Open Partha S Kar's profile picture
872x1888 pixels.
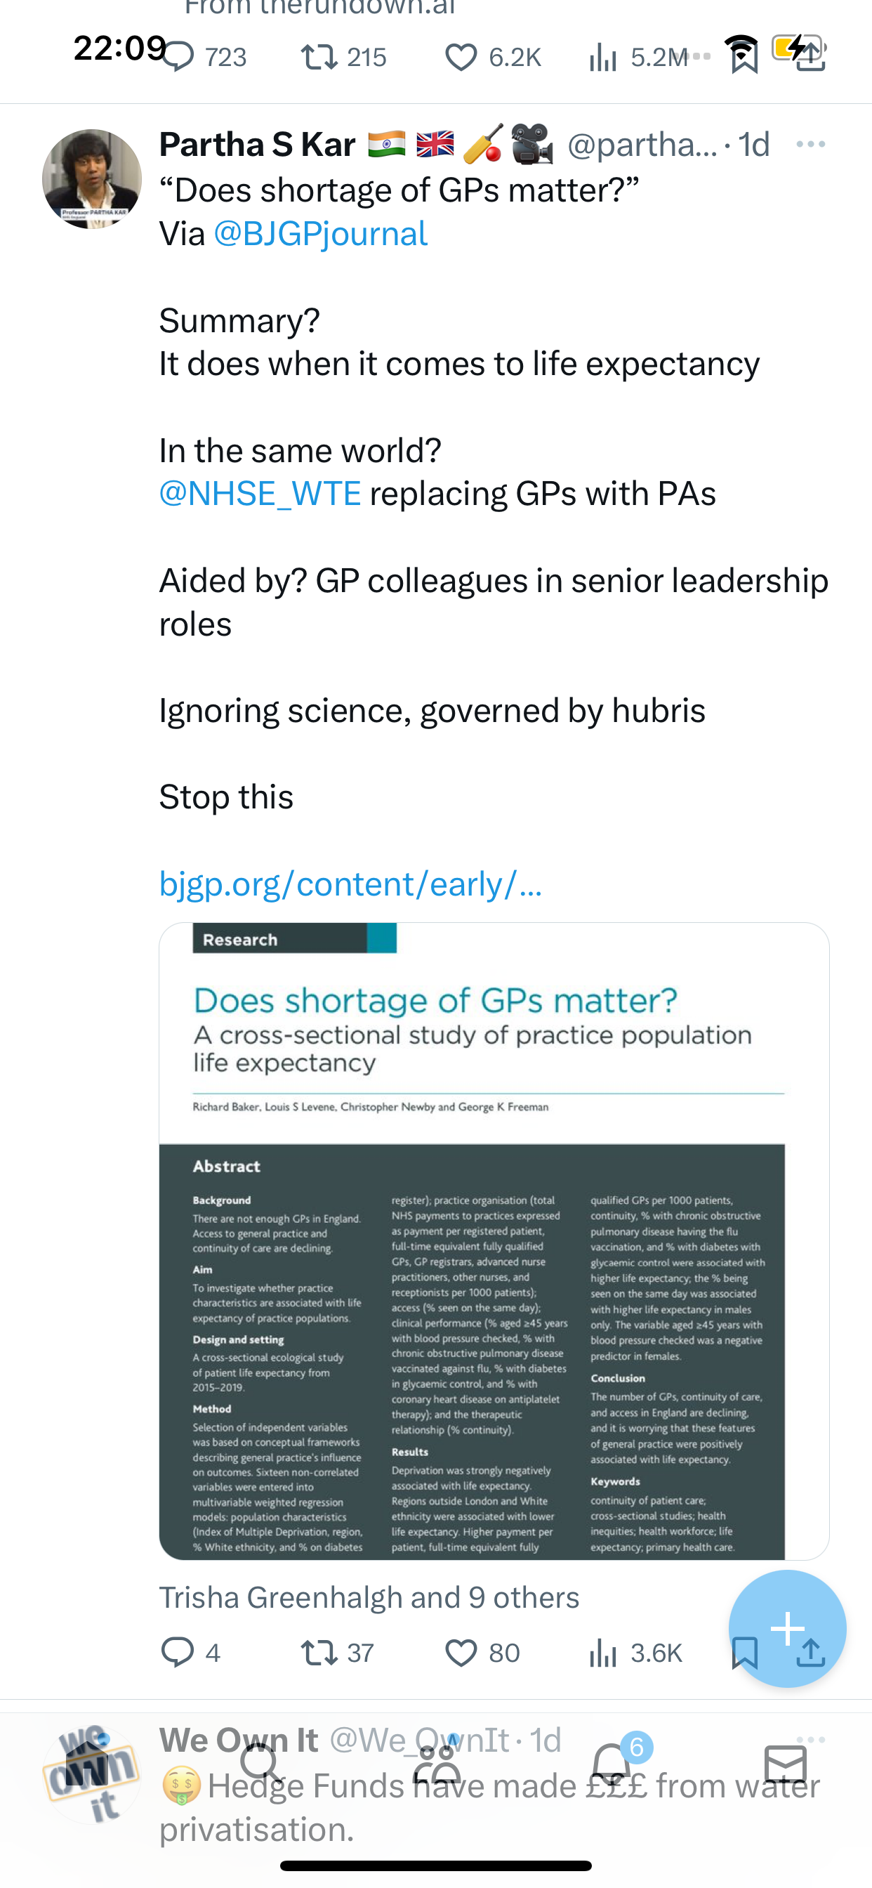click(x=91, y=180)
